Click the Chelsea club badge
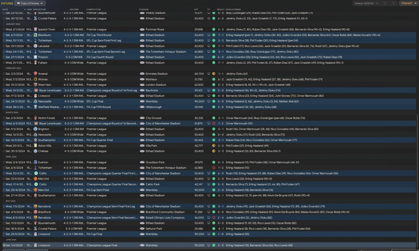This screenshot has height=251, width=419. pos(36,152)
